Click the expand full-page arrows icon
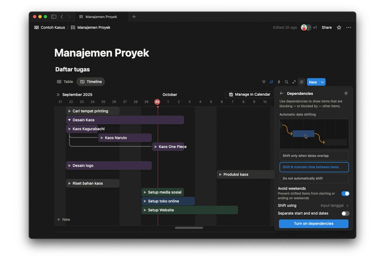This screenshot has width=385, height=257. click(294, 82)
